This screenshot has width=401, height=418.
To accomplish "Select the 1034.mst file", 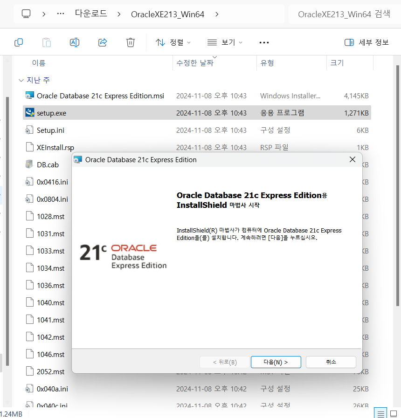I will point(50,268).
